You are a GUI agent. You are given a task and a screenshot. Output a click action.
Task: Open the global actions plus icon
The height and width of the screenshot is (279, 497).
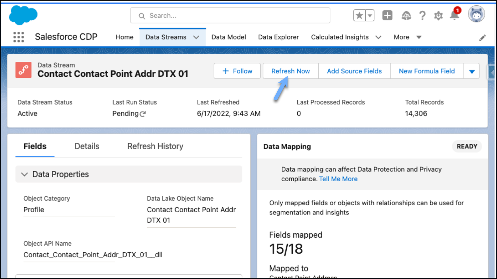[x=387, y=15]
